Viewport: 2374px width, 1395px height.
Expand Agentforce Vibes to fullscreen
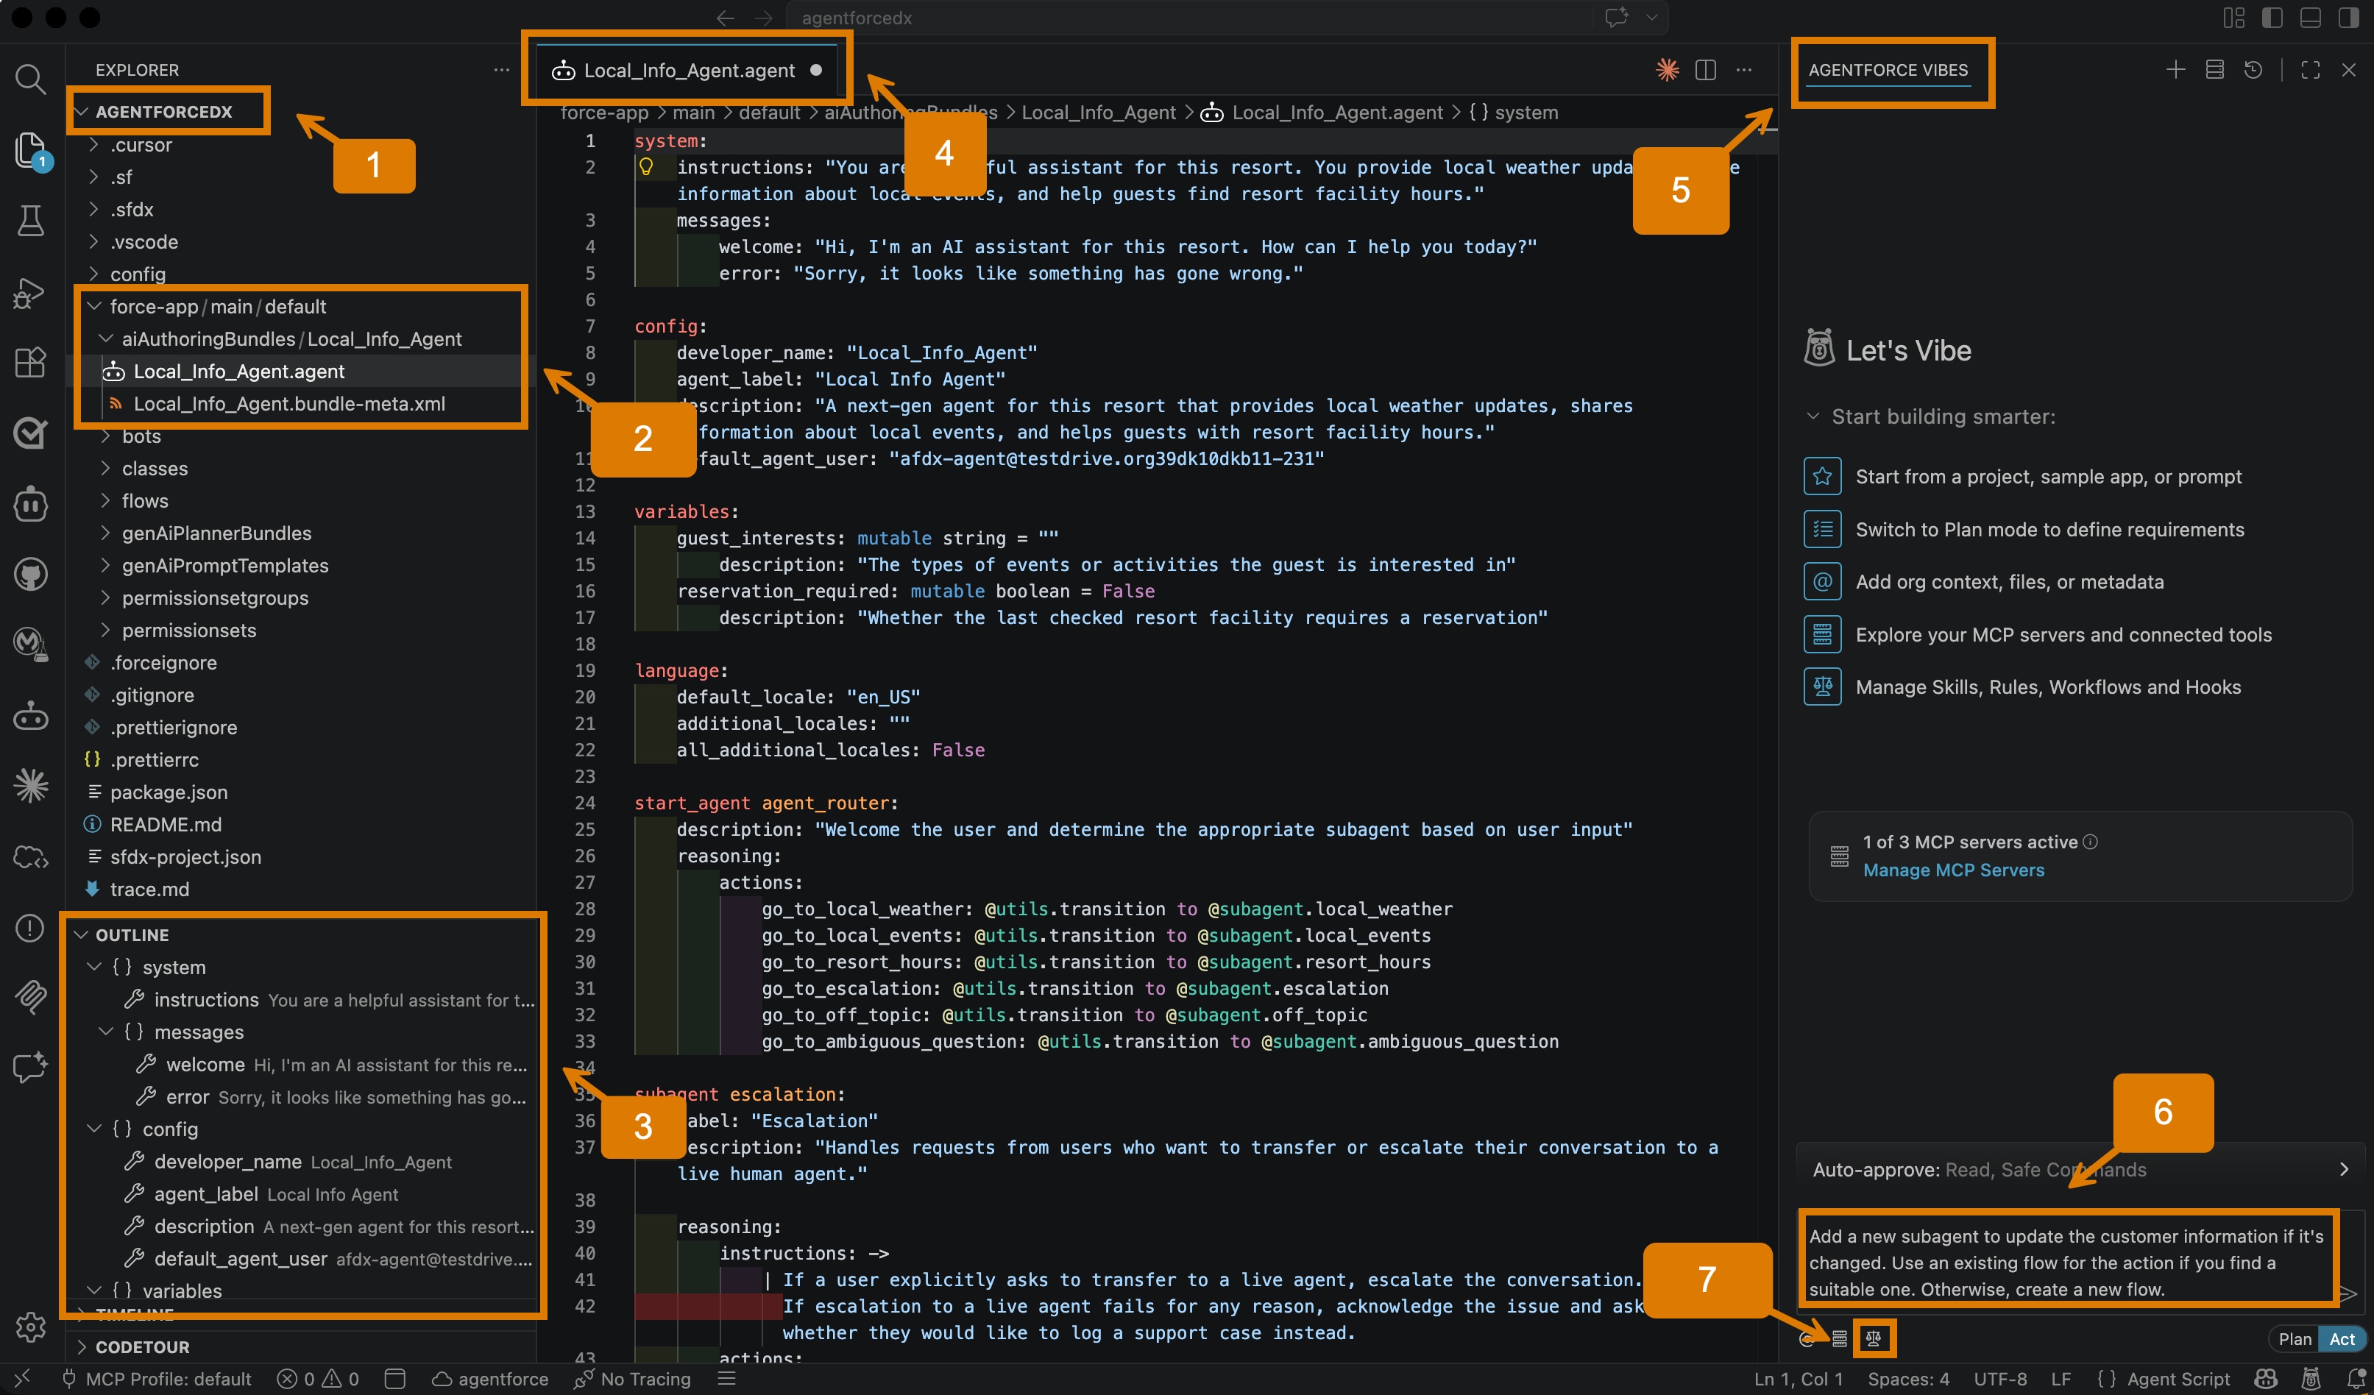coord(2310,70)
